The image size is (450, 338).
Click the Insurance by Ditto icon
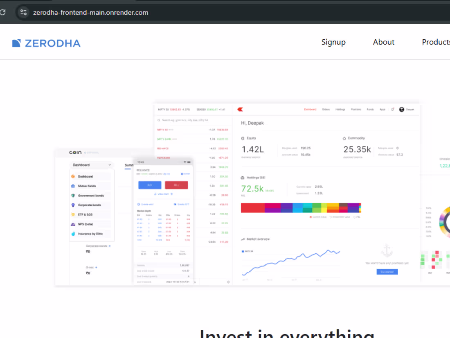73,234
